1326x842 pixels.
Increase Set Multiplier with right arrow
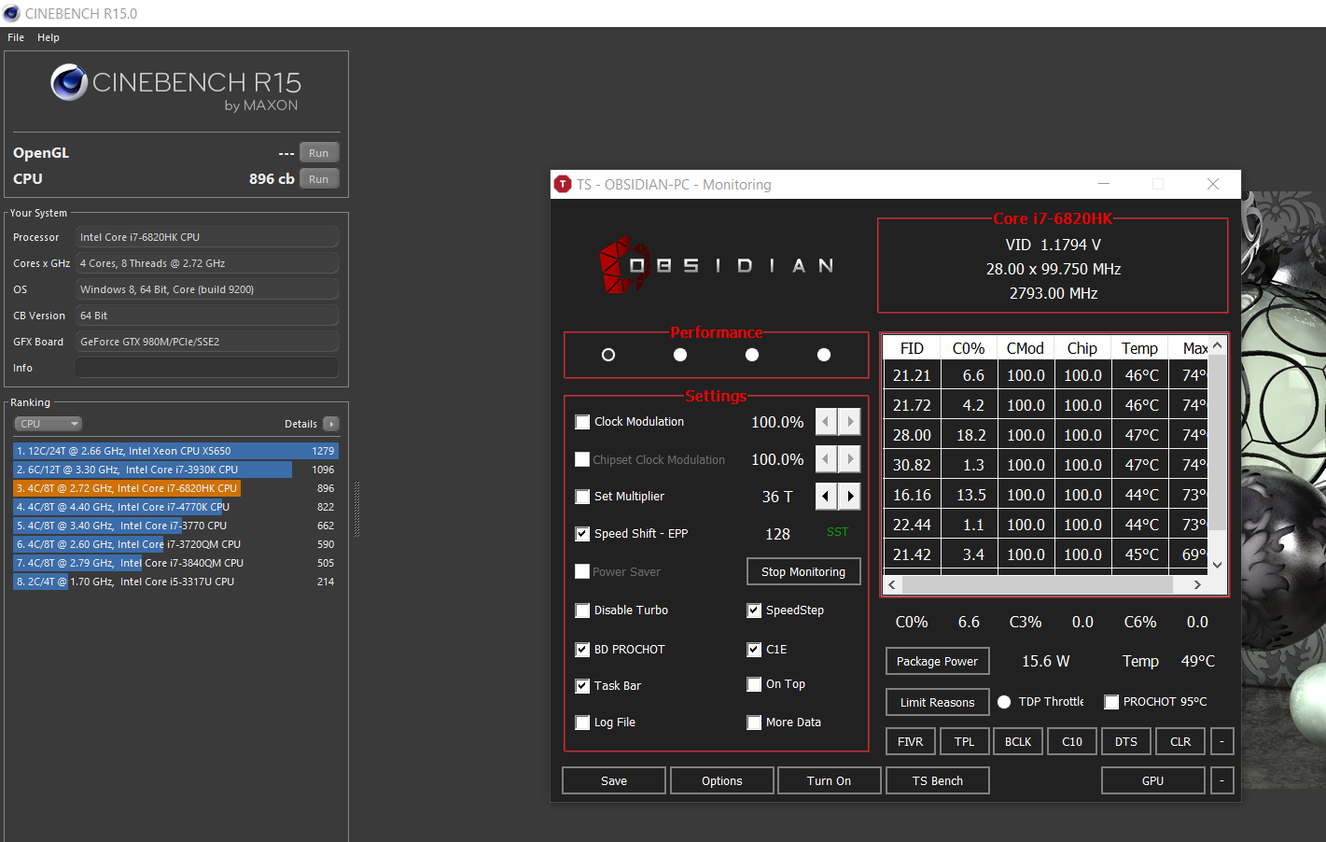point(849,497)
